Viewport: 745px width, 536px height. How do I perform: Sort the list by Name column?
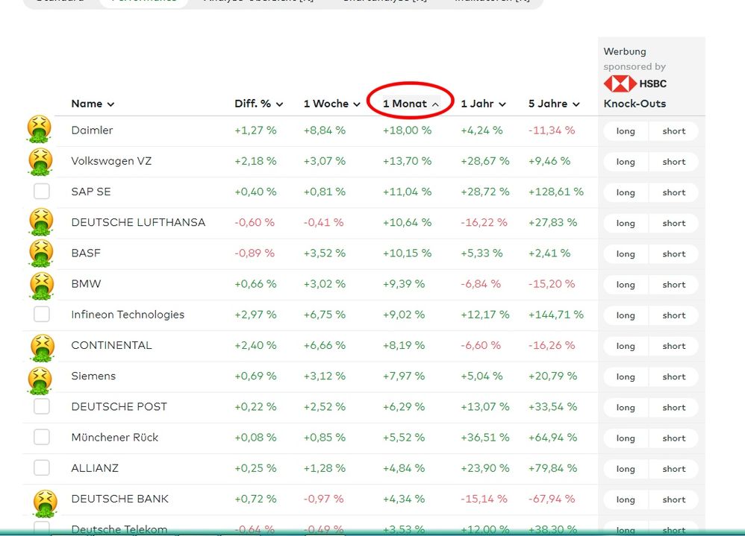(93, 104)
